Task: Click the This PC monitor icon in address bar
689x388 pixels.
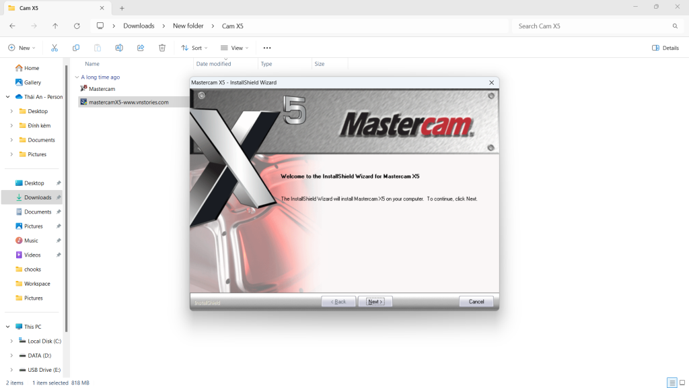Action: 100,26
